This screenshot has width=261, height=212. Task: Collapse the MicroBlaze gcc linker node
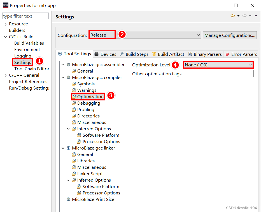pos(63,148)
